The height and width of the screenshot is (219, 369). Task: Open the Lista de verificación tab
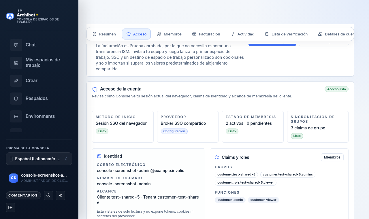coord(286,34)
